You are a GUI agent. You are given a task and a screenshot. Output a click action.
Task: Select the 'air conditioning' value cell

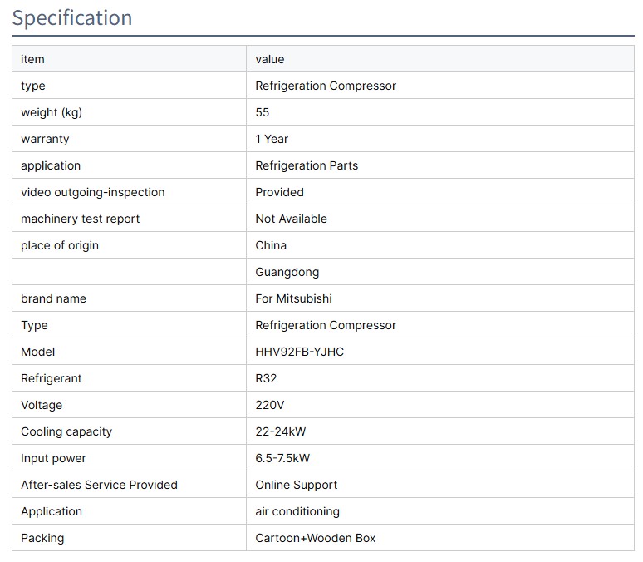pos(297,511)
